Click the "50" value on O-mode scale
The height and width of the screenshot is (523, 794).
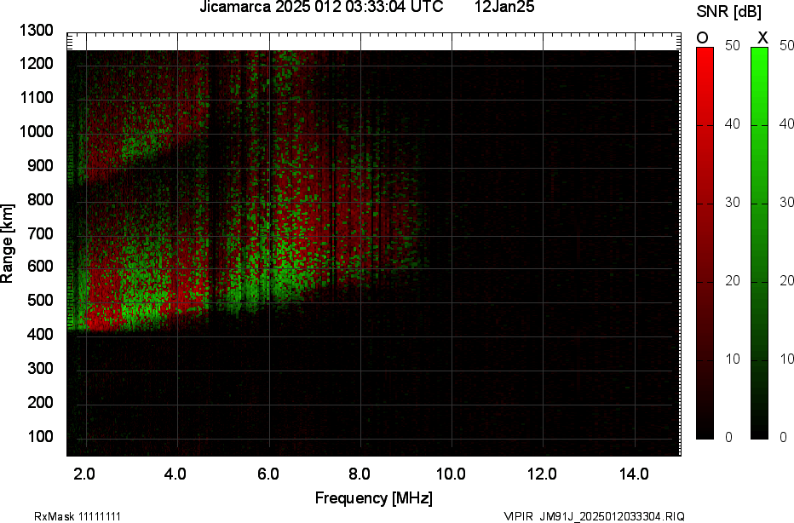732,45
